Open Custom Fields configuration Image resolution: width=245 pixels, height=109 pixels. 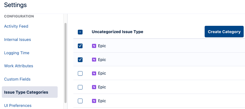point(17,79)
